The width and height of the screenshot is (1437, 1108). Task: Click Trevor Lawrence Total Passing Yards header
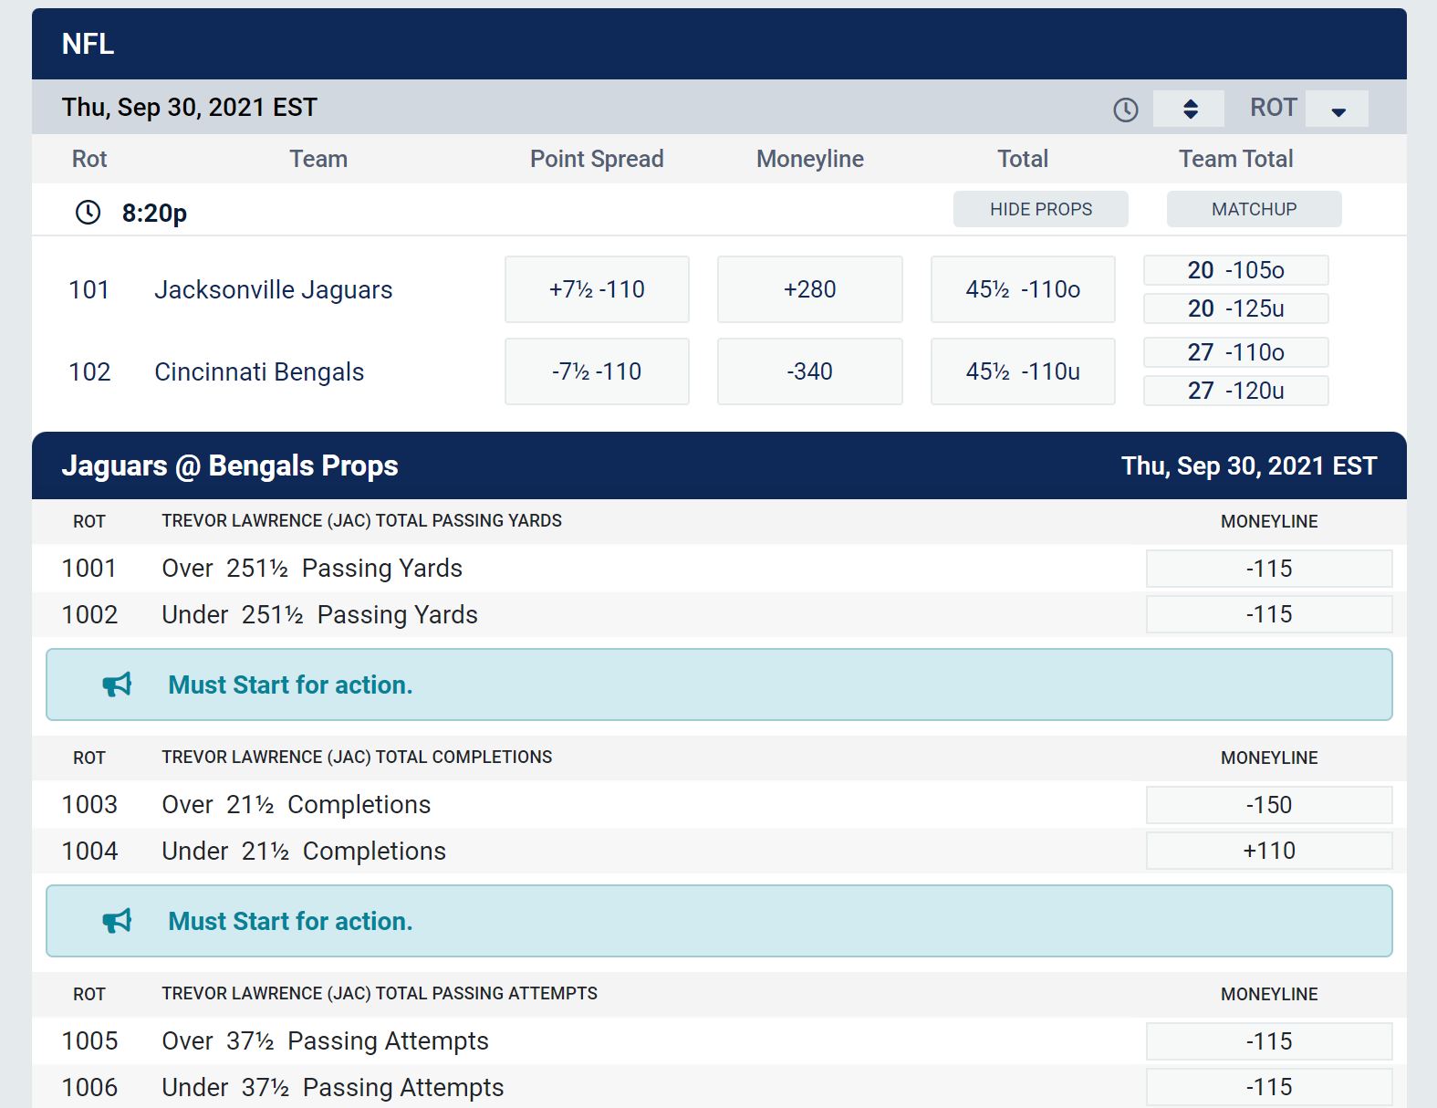(361, 520)
